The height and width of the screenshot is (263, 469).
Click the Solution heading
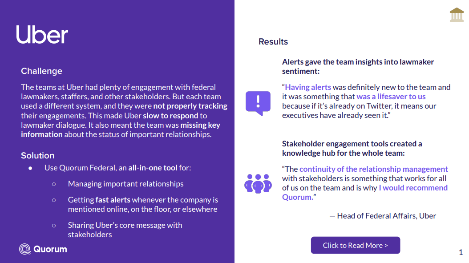point(37,155)
